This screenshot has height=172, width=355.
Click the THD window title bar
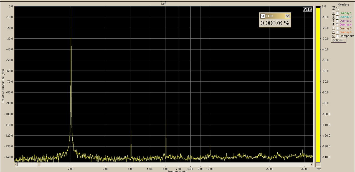[x=275, y=16]
